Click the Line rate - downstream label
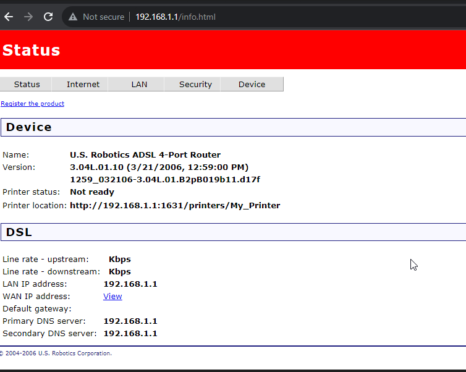466x372 pixels. pyautogui.click(x=51, y=272)
